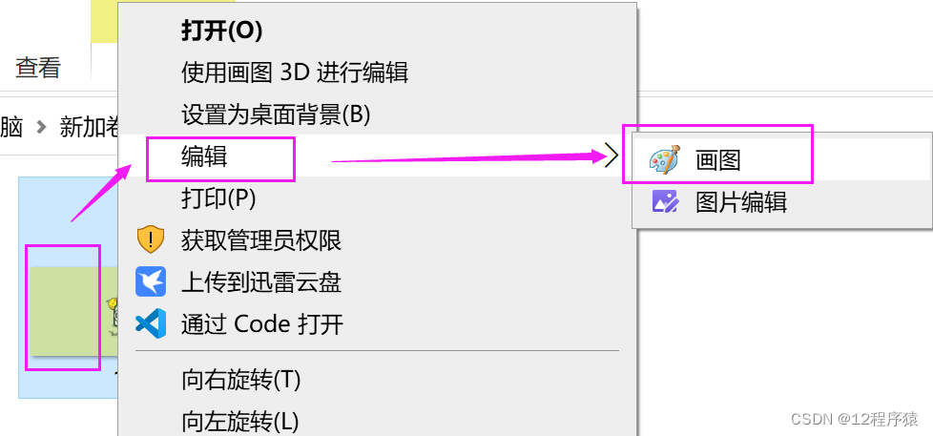933x436 pixels.
Task: Expand the 编辑 submenu arrow
Action: coord(612,157)
